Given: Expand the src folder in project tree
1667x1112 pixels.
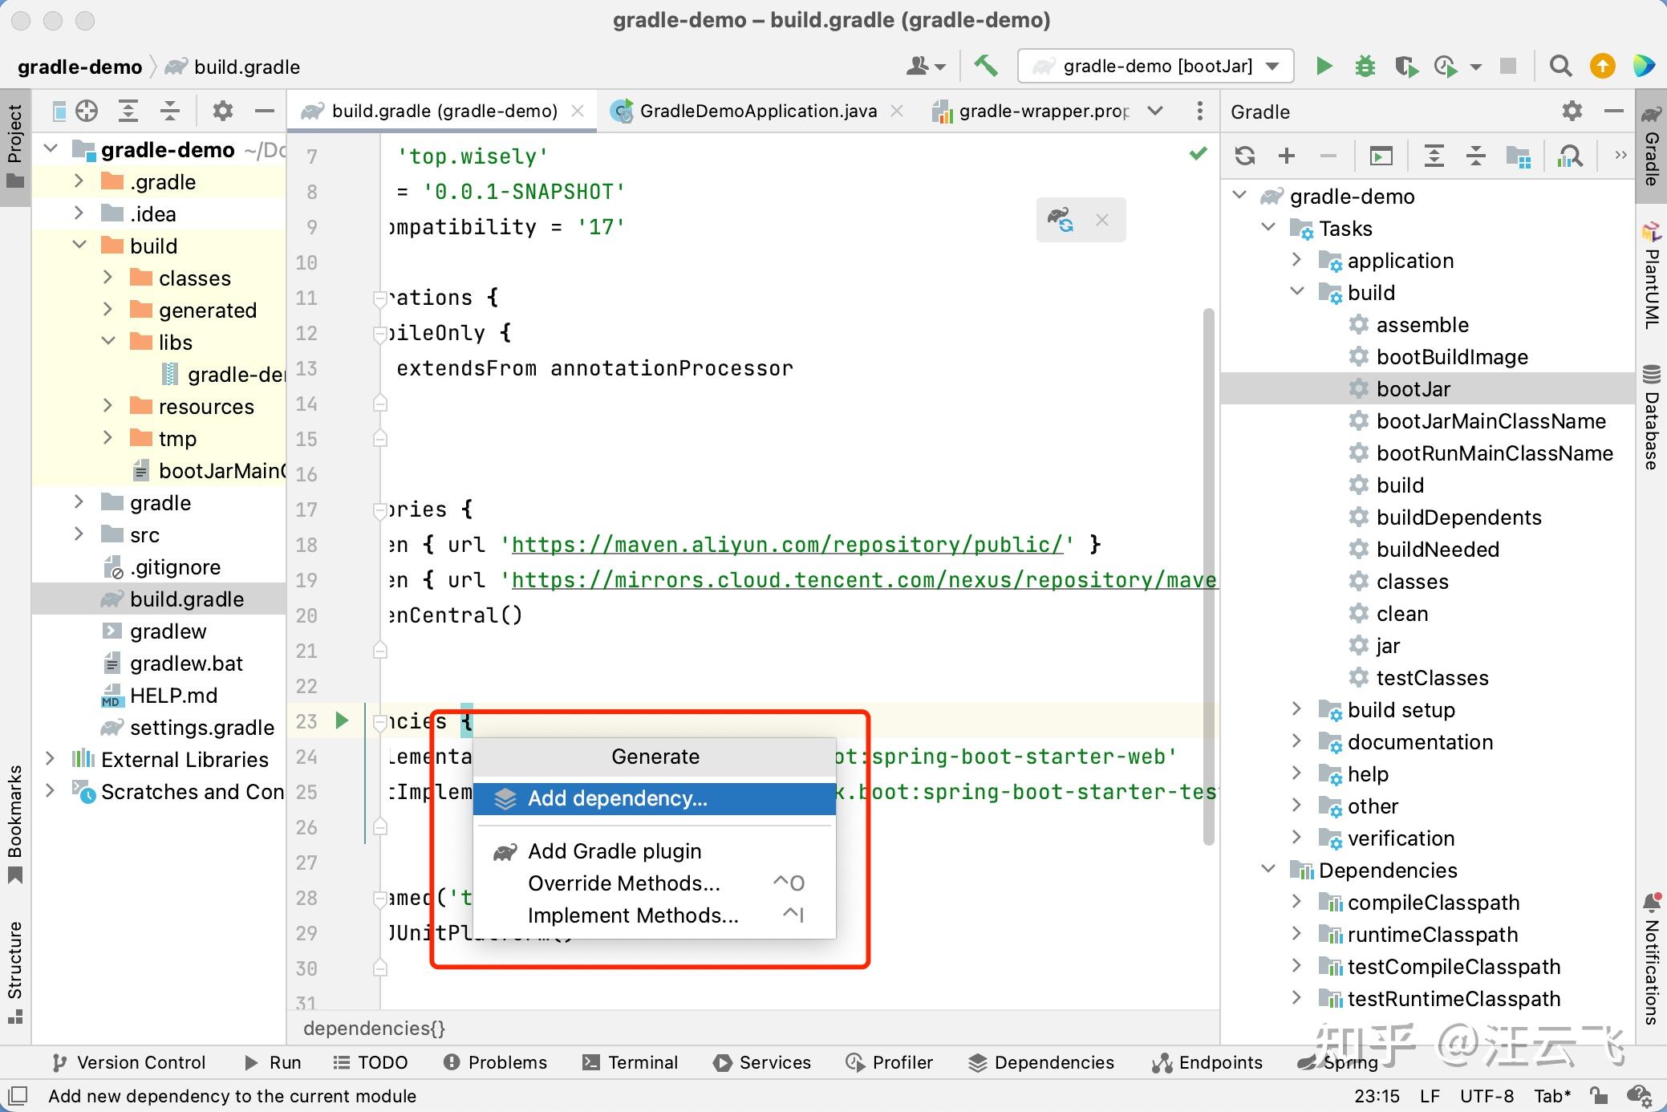Looking at the screenshot, I should pyautogui.click(x=79, y=534).
